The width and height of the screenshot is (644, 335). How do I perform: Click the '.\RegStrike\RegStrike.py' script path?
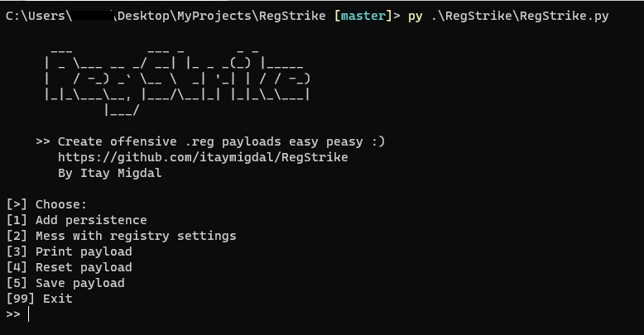(520, 16)
